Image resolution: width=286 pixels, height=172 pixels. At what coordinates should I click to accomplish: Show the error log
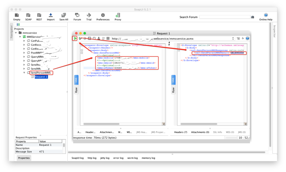click(x=118, y=158)
